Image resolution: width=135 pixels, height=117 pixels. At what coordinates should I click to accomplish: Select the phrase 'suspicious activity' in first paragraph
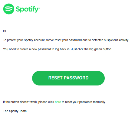(x=117, y=40)
